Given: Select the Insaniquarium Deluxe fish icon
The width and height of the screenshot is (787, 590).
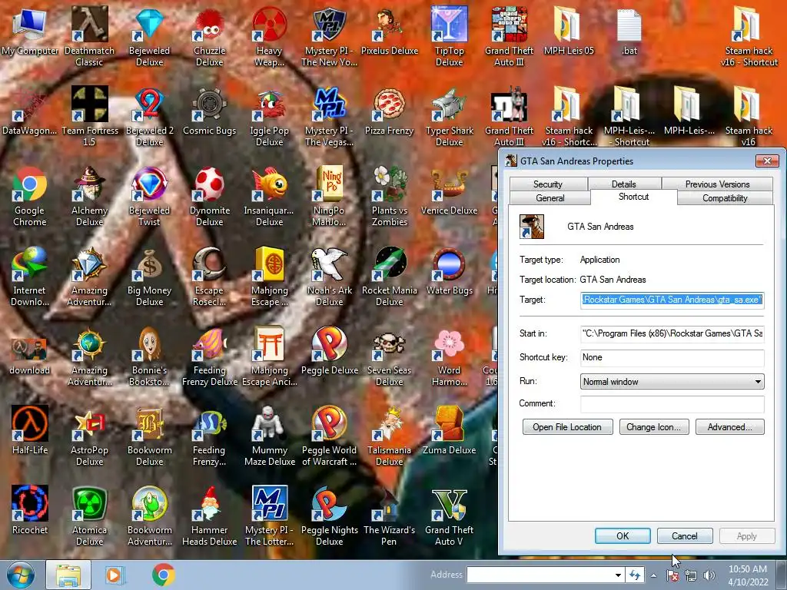Looking at the screenshot, I should [270, 184].
